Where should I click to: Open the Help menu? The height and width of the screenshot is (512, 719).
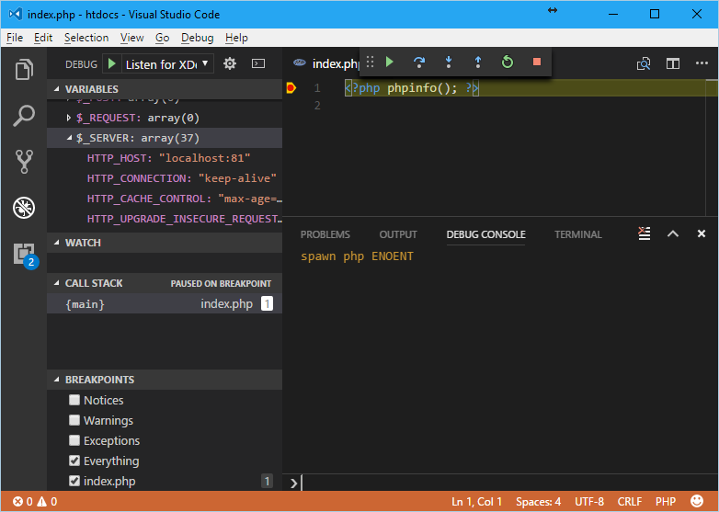(236, 38)
